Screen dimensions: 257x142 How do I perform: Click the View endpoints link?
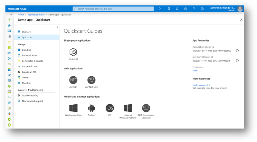195,71
